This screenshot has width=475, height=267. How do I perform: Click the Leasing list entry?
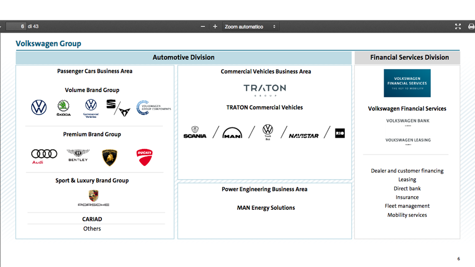click(407, 180)
